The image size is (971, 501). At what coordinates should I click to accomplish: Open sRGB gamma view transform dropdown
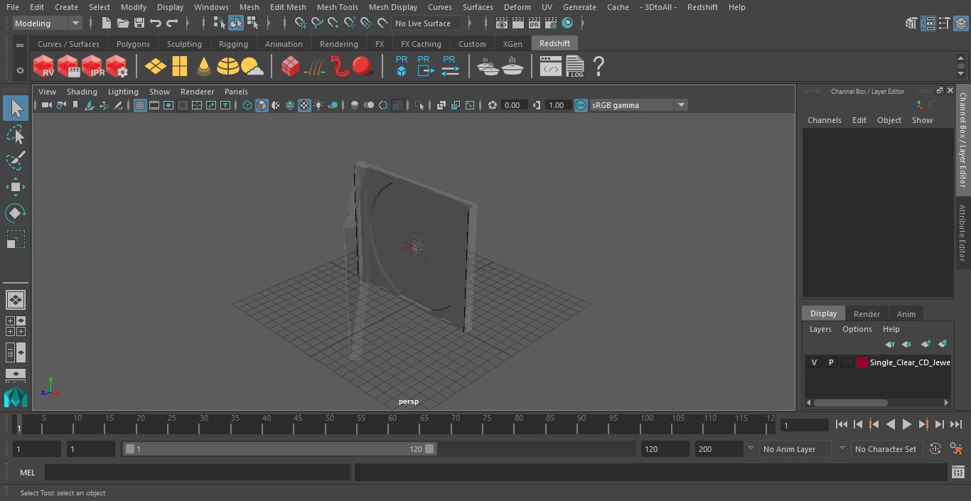pos(638,105)
